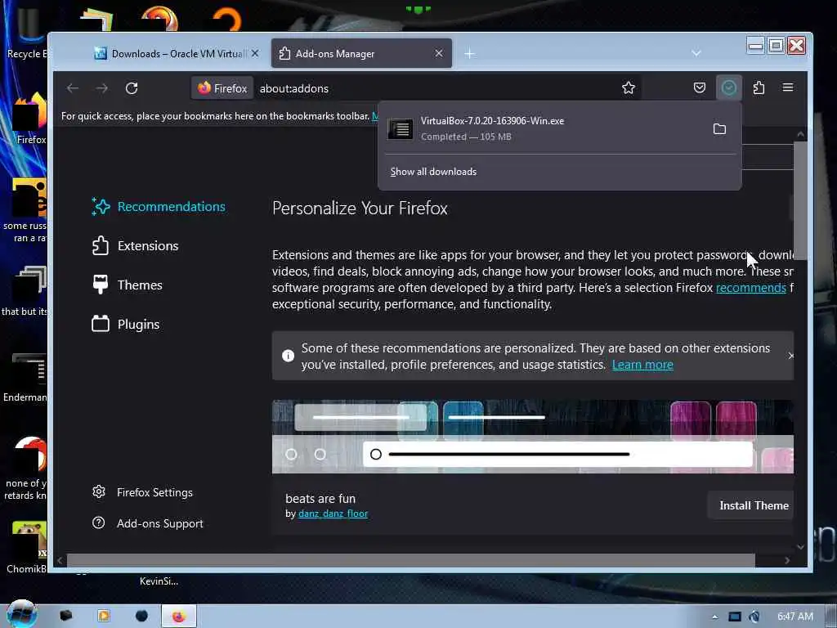Toggle the Downloads toolbar button
The width and height of the screenshot is (837, 628).
[728, 87]
